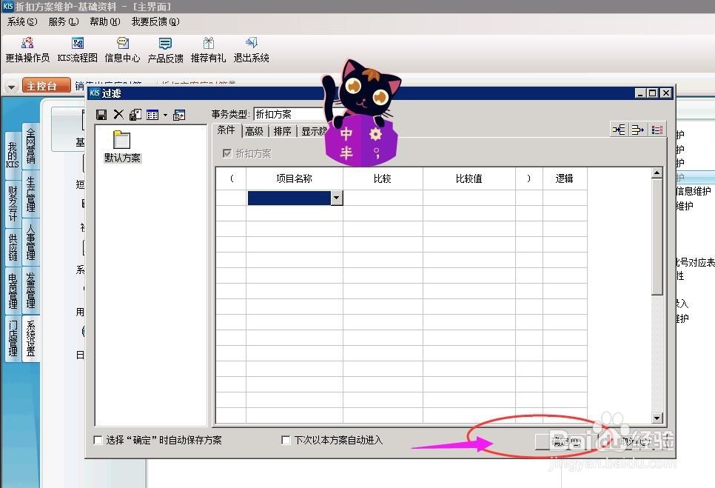
Task: Check 下次以本方案自动进入 option
Action: coord(286,439)
